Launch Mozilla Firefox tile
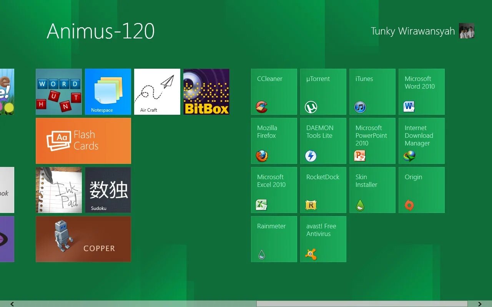This screenshot has width=492, height=307. pos(274,141)
